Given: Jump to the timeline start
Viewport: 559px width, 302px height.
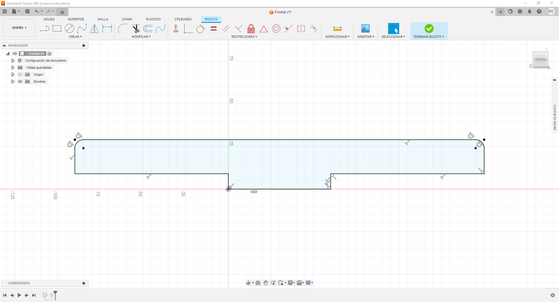Looking at the screenshot, I should [5, 295].
